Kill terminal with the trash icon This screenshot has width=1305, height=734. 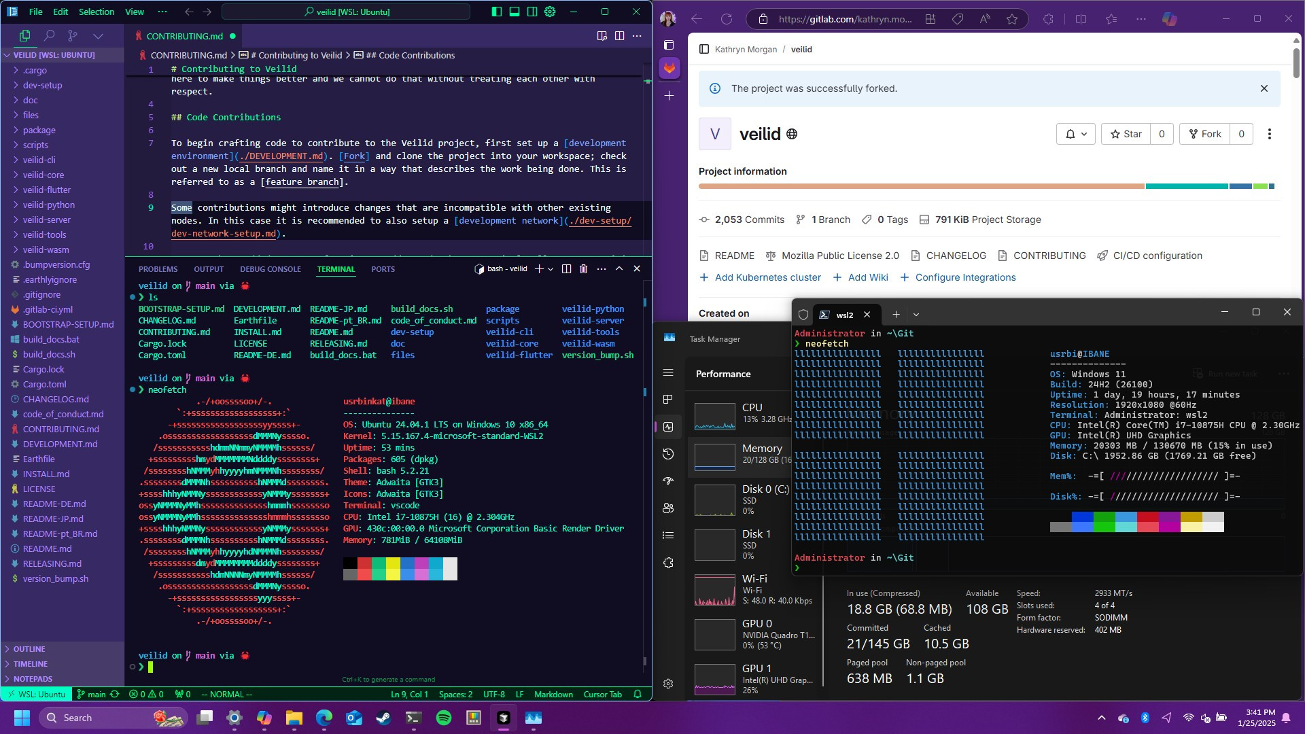pos(583,268)
